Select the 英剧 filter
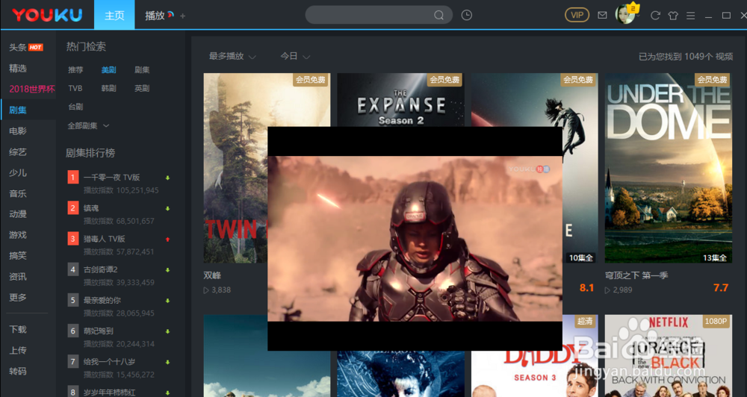 pyautogui.click(x=142, y=88)
